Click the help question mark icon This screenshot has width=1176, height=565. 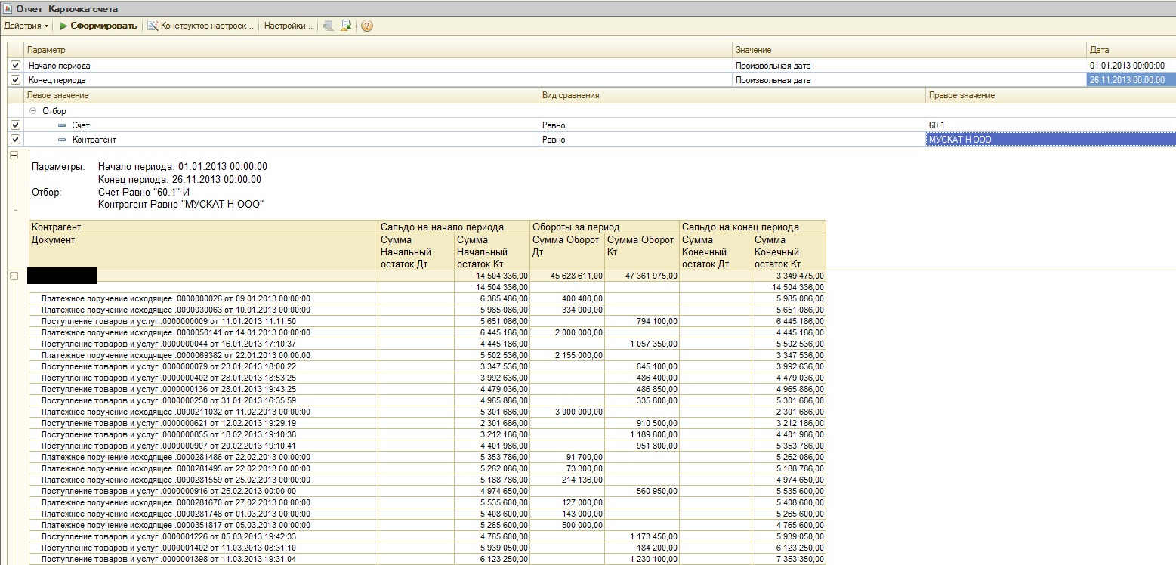pos(367,26)
